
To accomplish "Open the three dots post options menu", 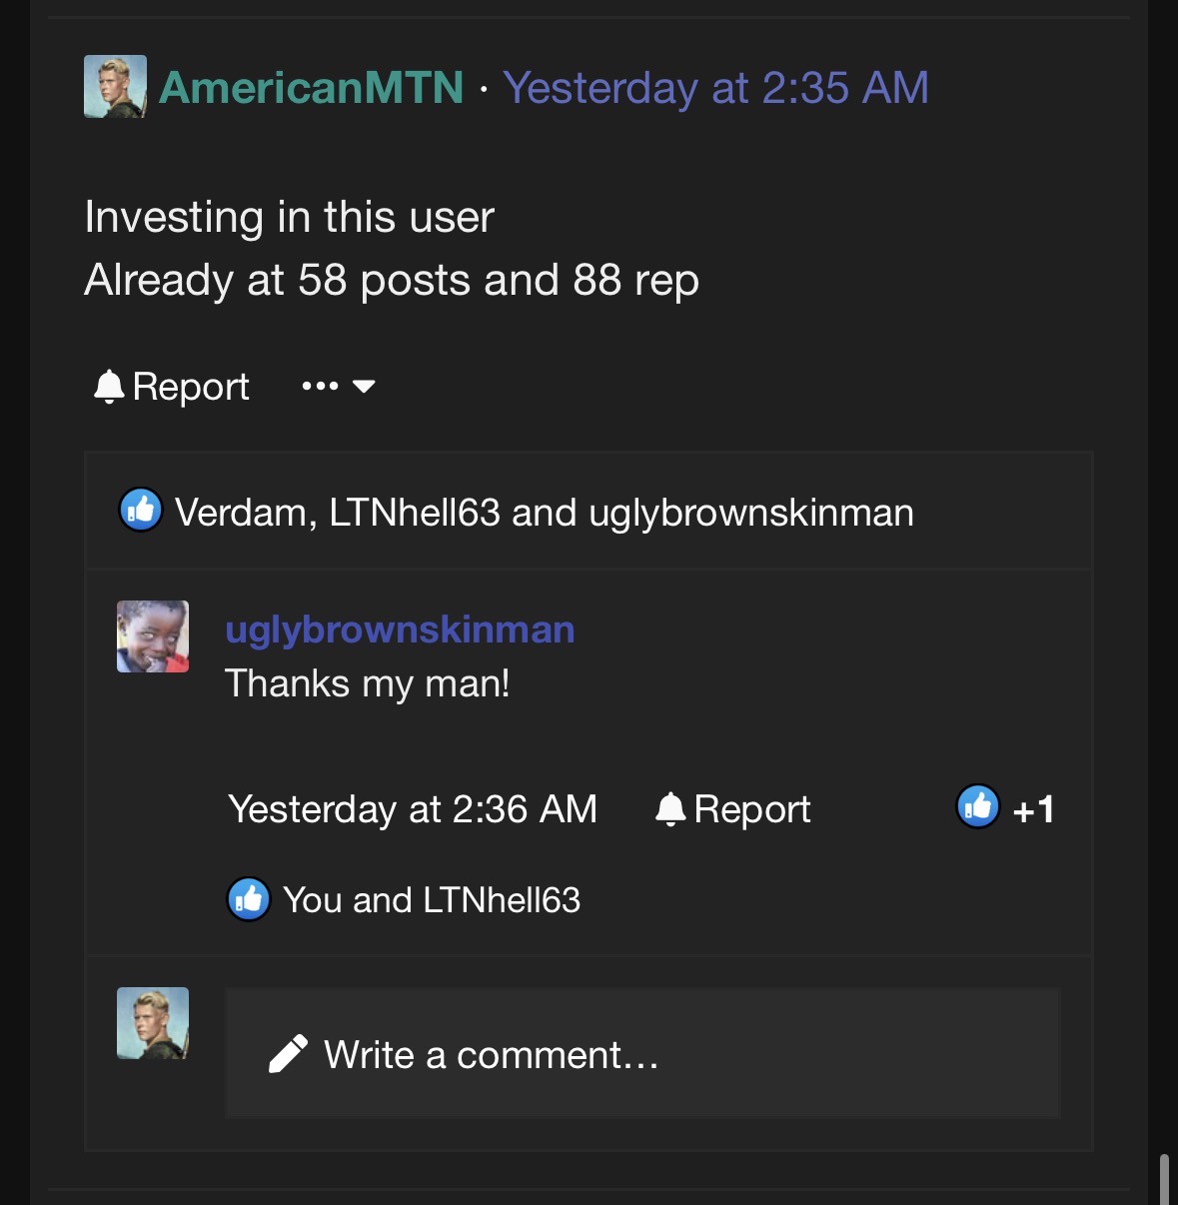I will click(x=320, y=387).
